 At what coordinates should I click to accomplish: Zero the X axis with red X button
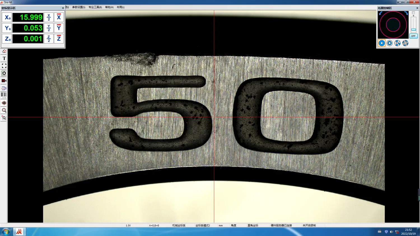(x=59, y=17)
